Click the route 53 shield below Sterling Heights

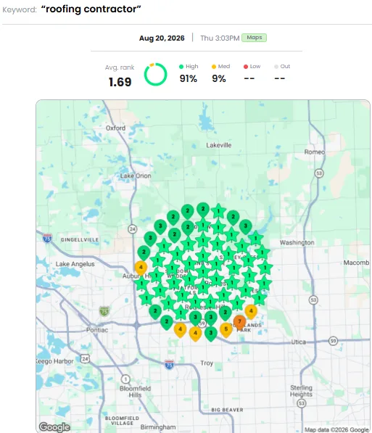(x=302, y=403)
